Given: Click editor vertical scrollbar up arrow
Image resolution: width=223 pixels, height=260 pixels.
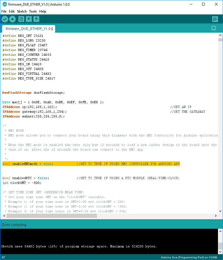Looking at the screenshot, I should [x=220, y=35].
